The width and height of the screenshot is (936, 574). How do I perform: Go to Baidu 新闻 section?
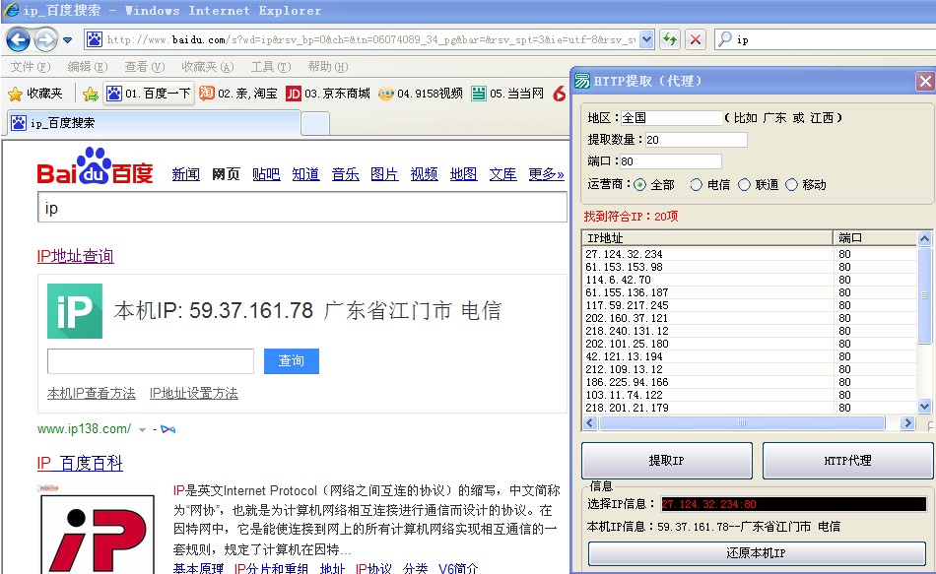tap(185, 174)
